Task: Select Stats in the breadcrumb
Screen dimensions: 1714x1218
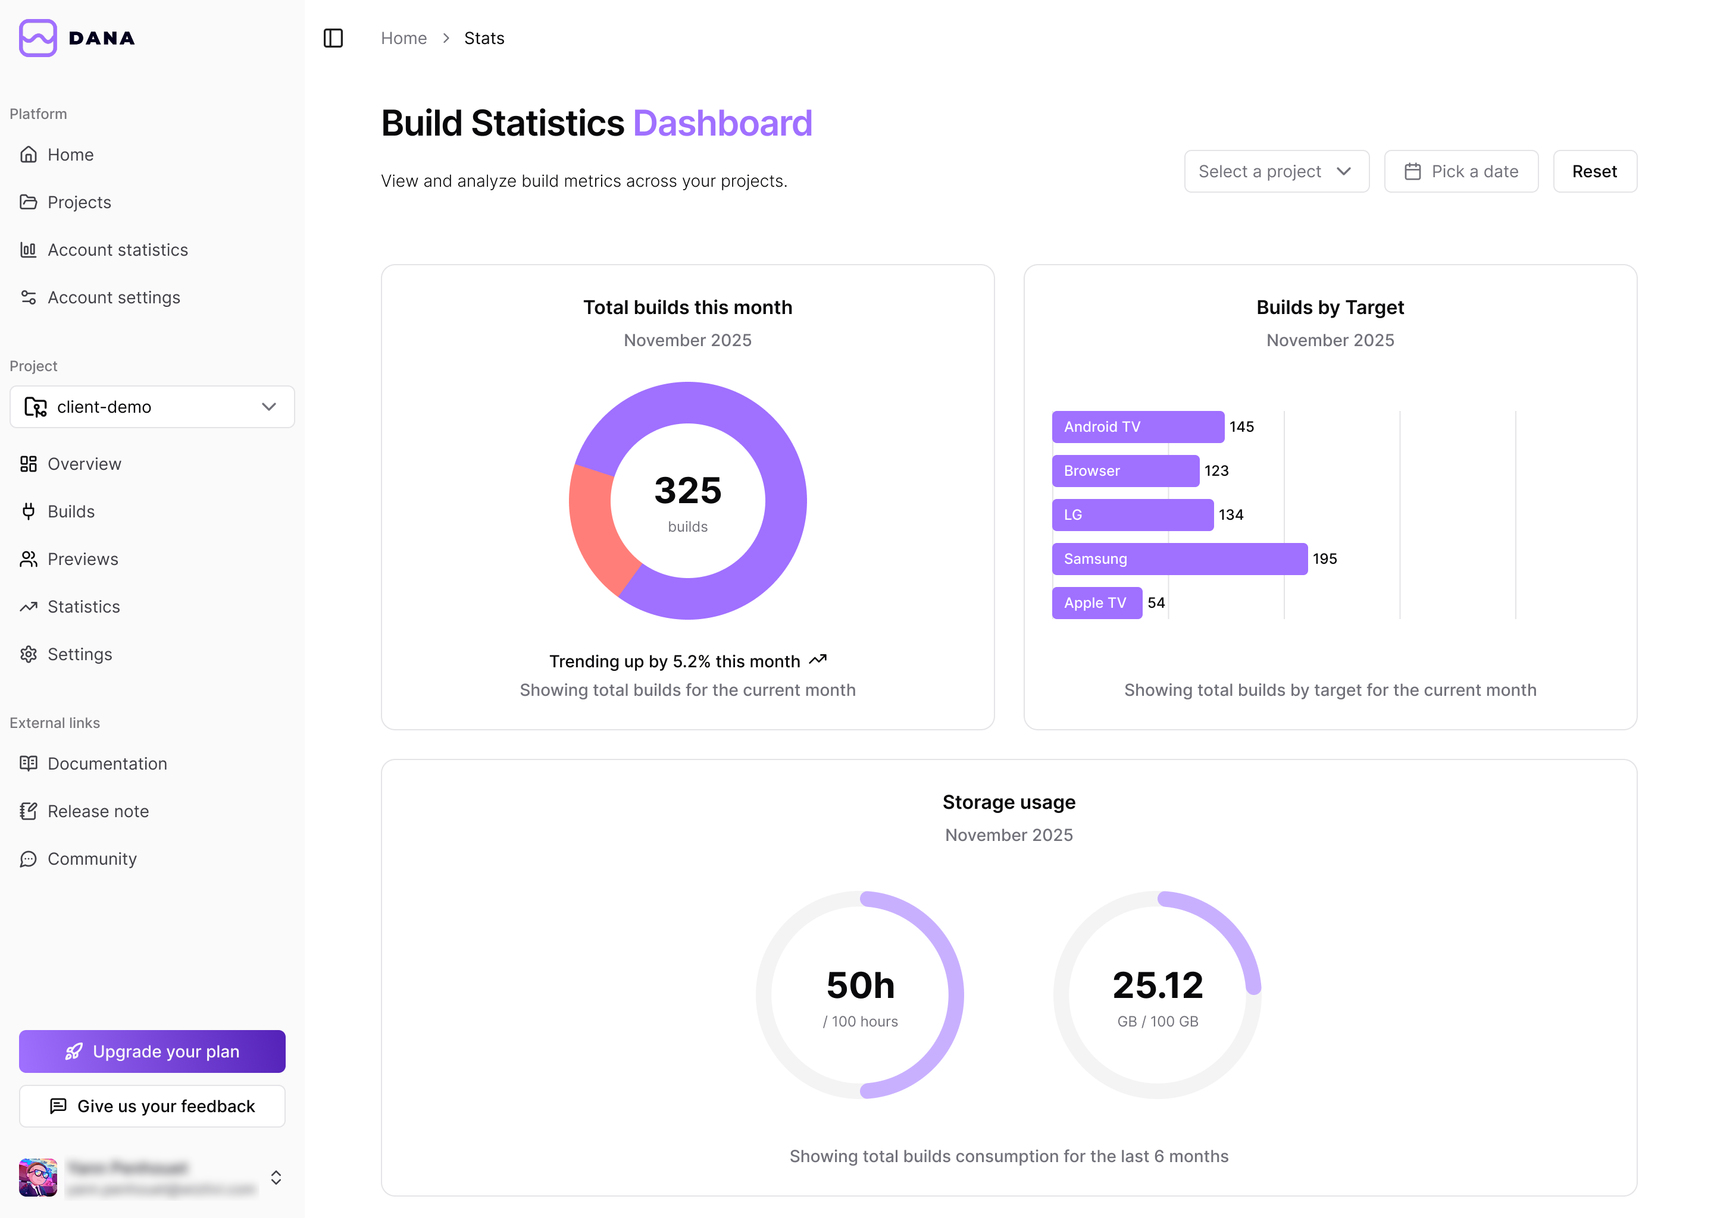Action: [x=484, y=37]
